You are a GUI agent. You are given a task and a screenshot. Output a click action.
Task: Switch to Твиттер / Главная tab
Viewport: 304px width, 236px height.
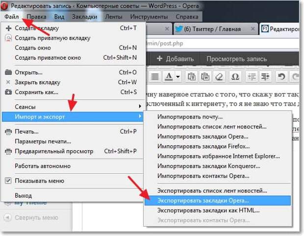tap(216, 29)
